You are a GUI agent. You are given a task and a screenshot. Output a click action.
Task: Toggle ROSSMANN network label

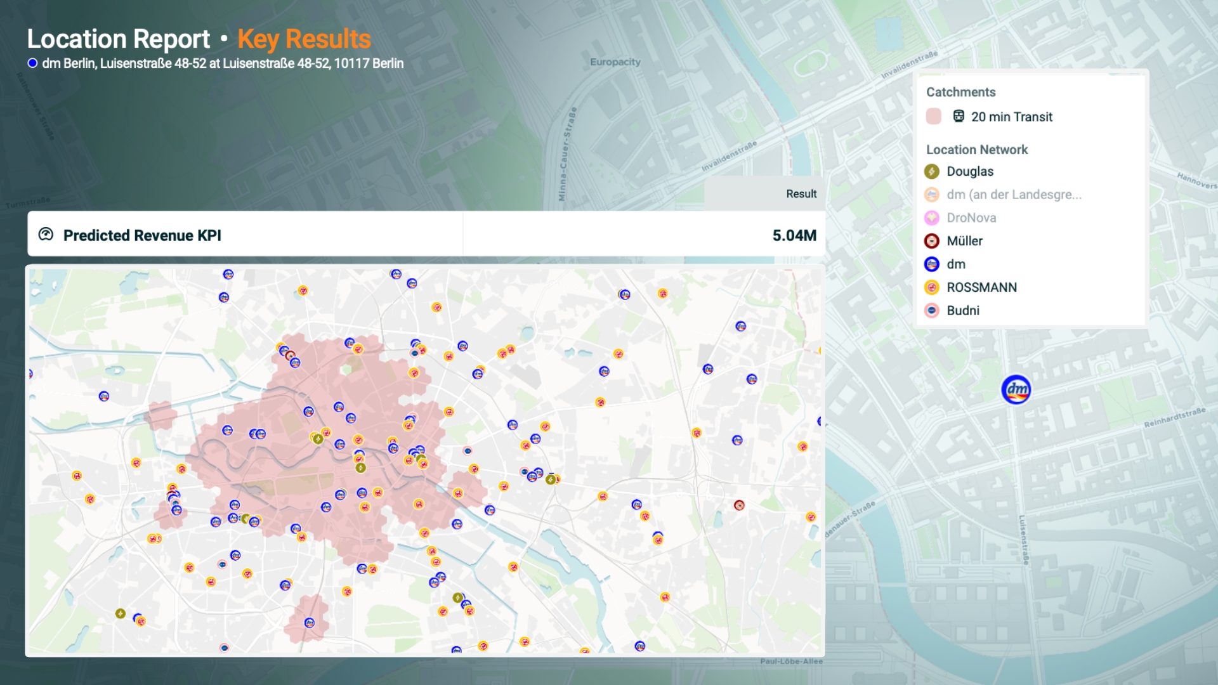click(981, 287)
